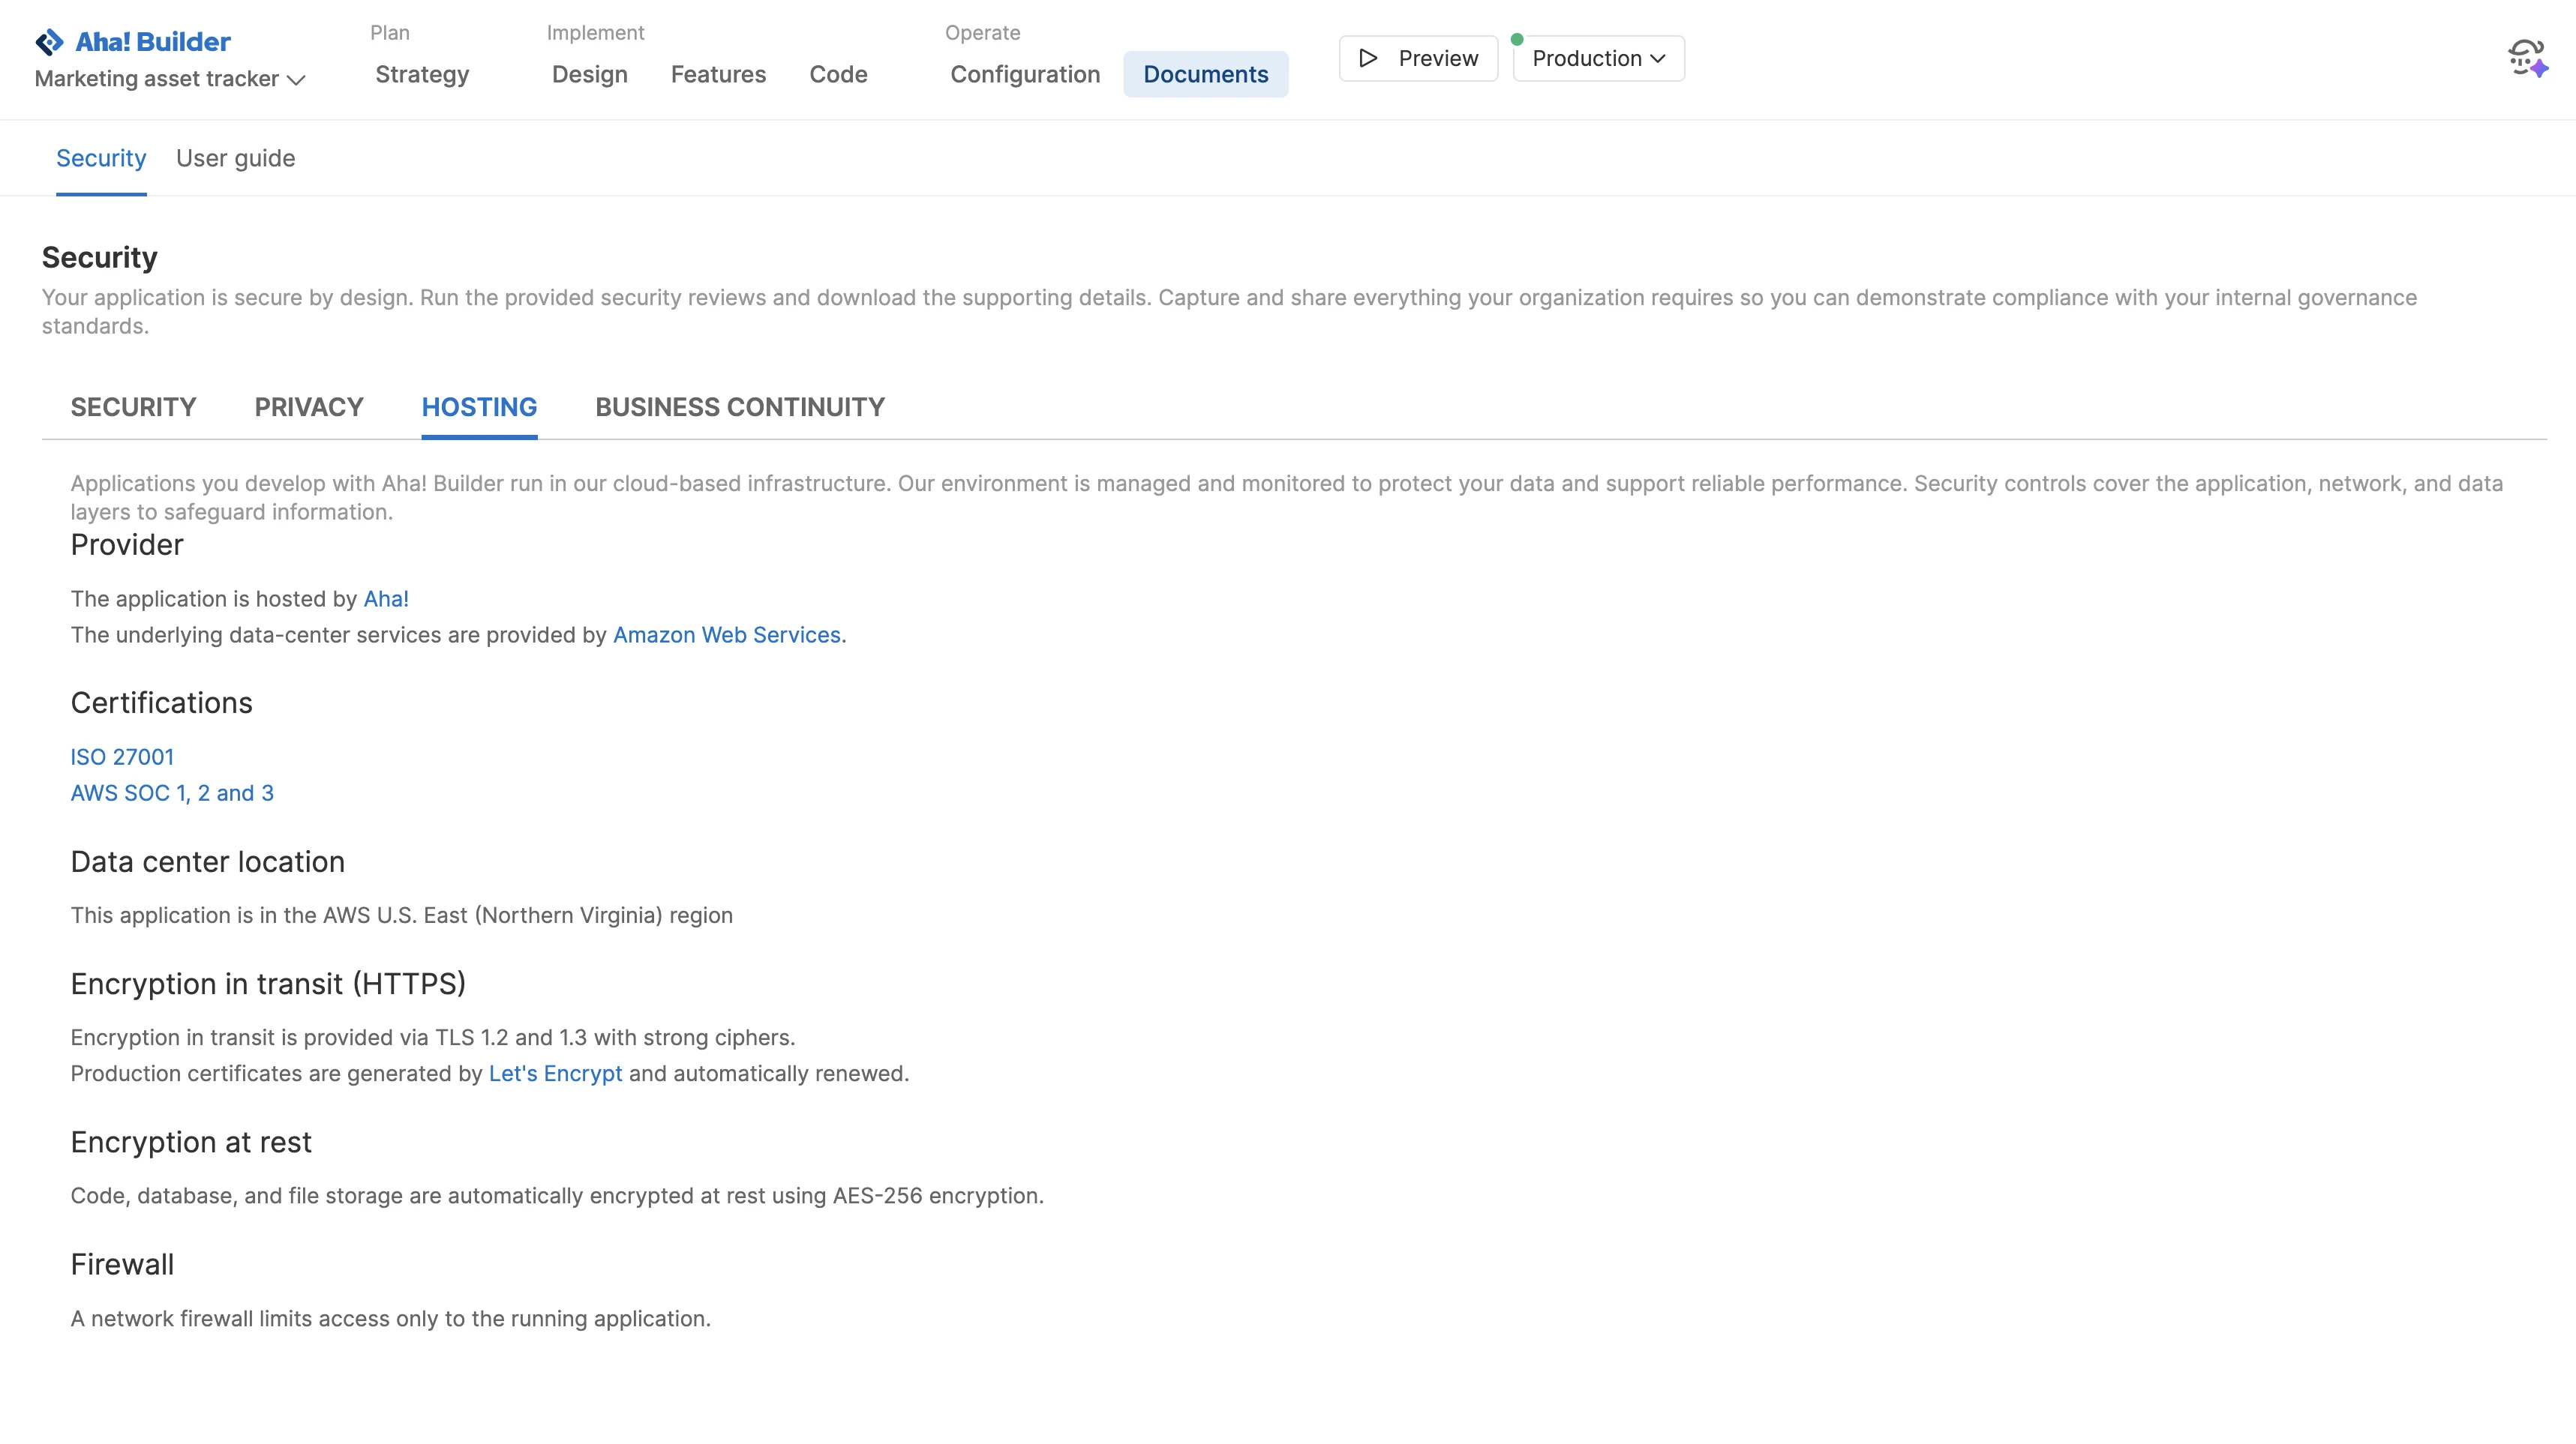
Task: Follow the Amazon Web Services link
Action: coord(726,634)
